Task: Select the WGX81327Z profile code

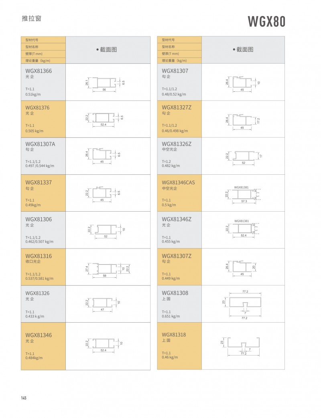Action: [177, 107]
